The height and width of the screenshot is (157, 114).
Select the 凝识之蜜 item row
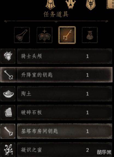[65, 150]
